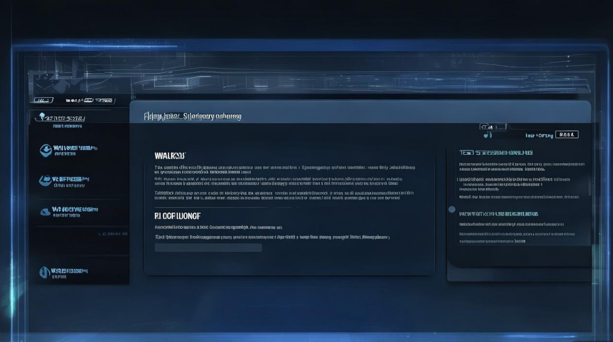Viewport: 613px width, 342px height.
Task: Click the second sidebar item's blue icon
Action: [x=45, y=181]
